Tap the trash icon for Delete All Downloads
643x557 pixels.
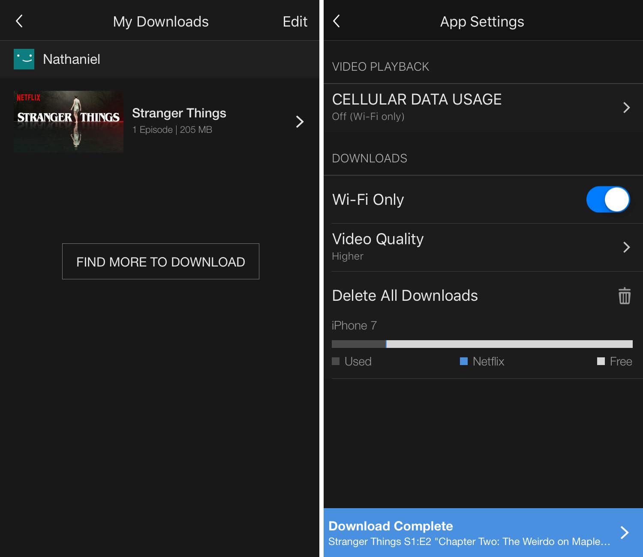click(x=625, y=296)
